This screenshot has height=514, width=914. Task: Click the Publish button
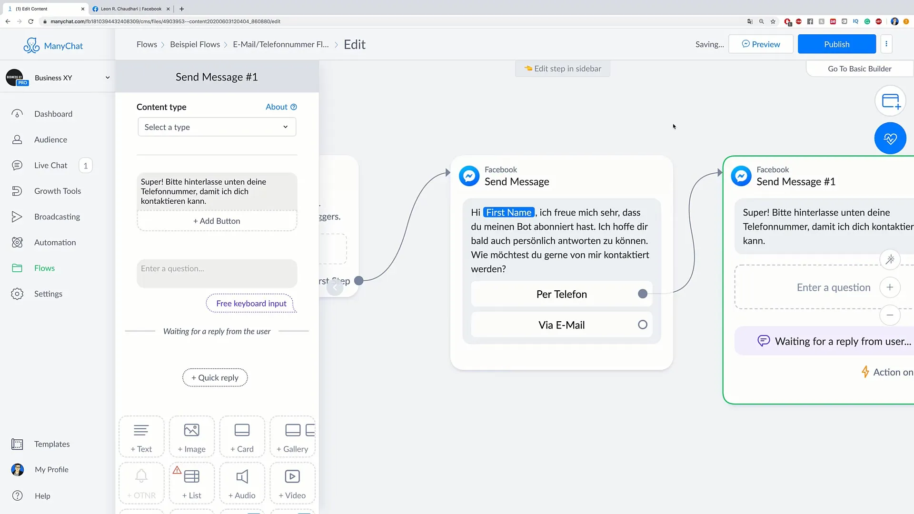[x=837, y=44]
